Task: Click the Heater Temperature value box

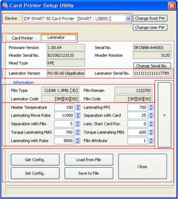Action: [64, 107]
